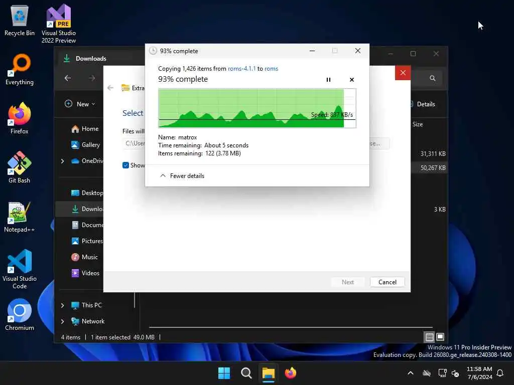Expand the This PC tree node

coord(62,305)
